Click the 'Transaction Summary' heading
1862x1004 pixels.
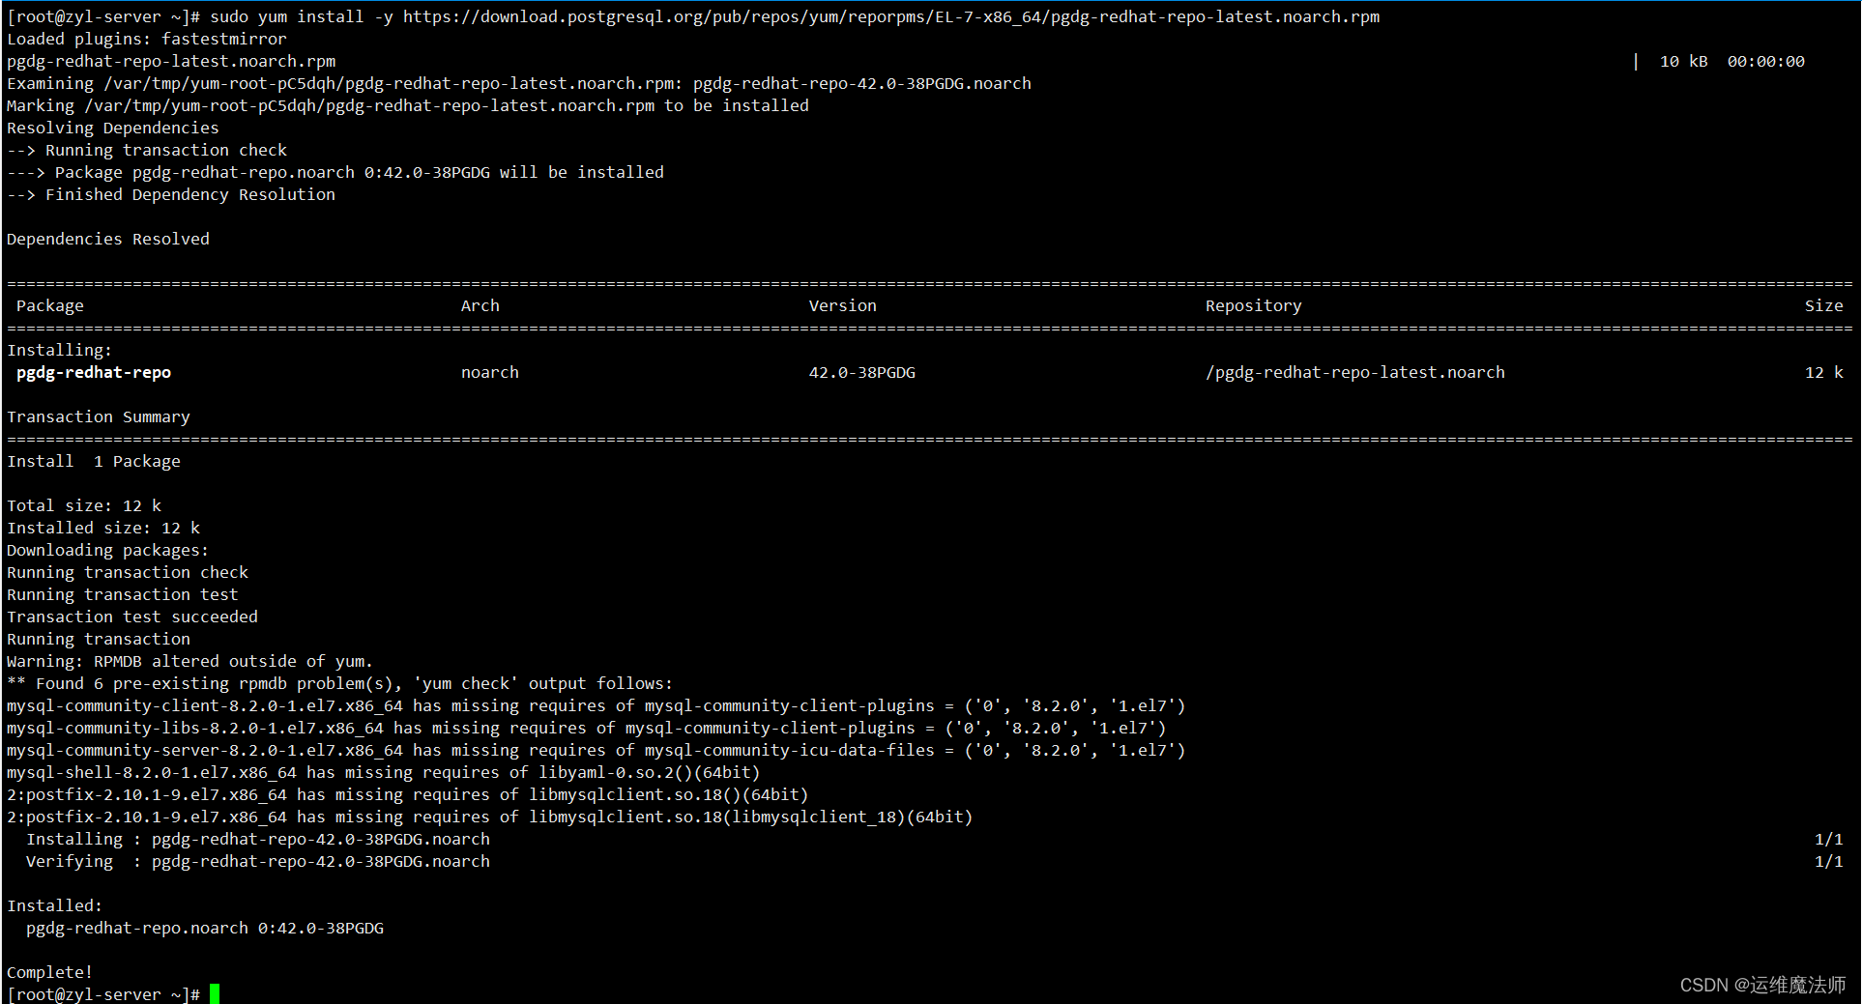click(x=99, y=416)
